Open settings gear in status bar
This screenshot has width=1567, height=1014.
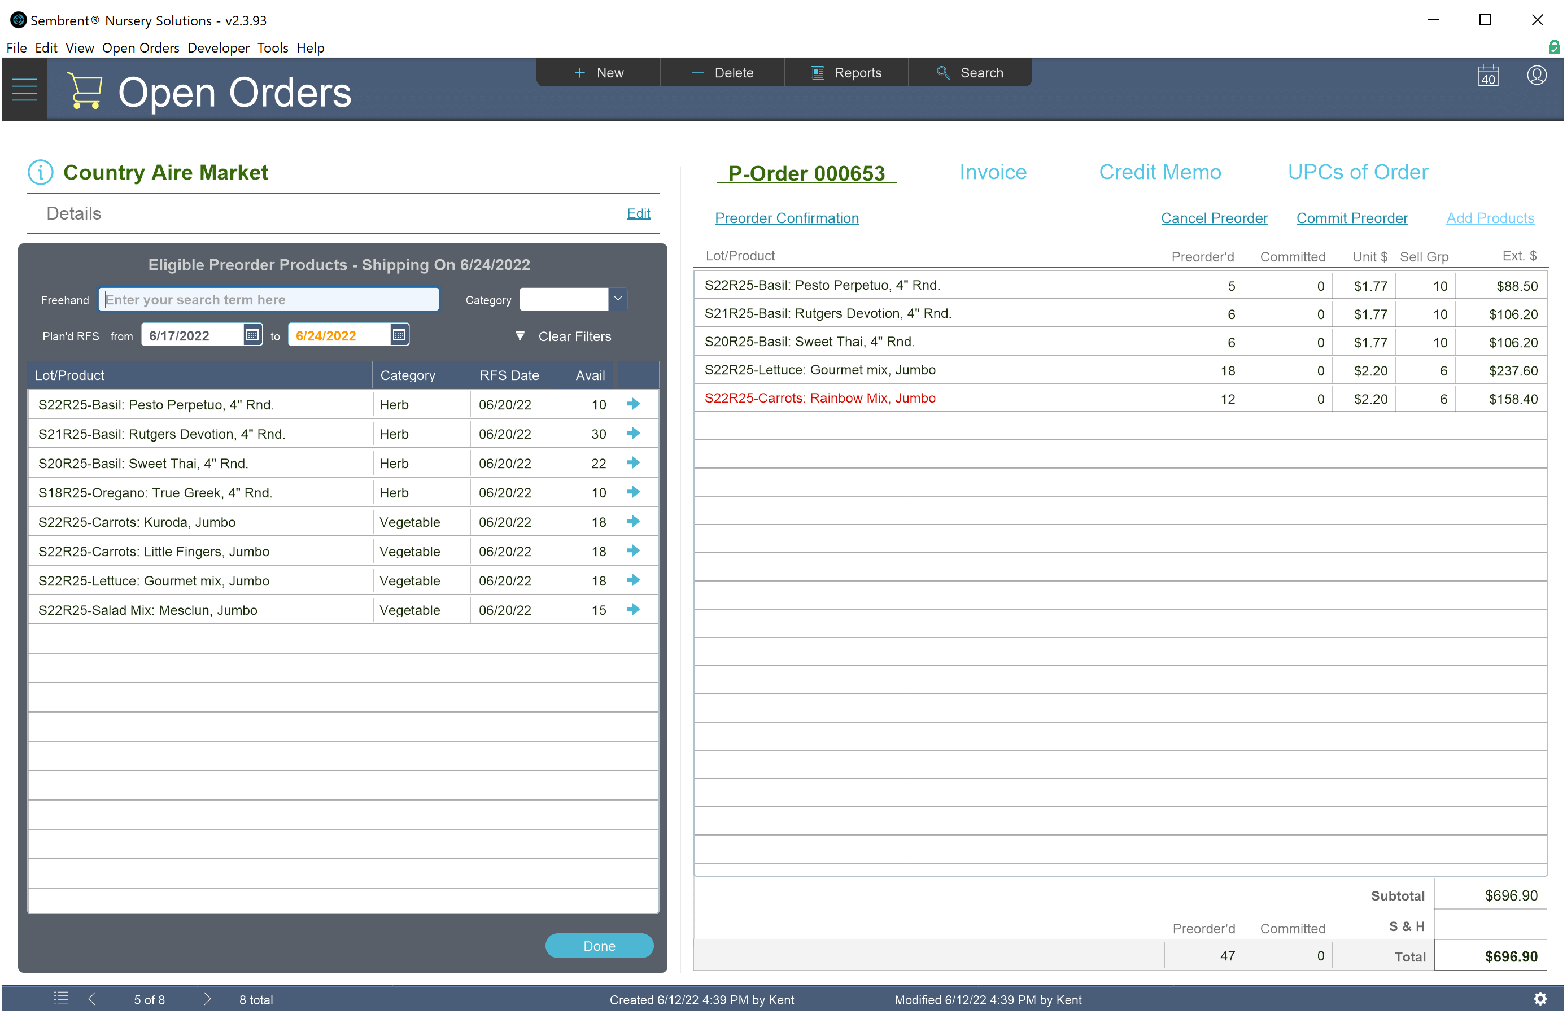pyautogui.click(x=1540, y=998)
